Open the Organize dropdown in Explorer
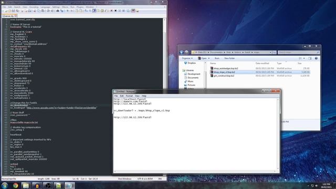336x189 pixels. coord(187,58)
